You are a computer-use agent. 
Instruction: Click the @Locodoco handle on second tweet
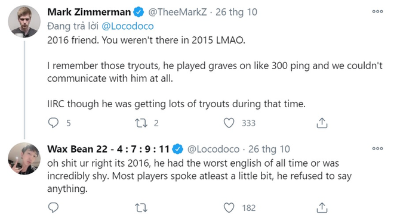[214, 149]
